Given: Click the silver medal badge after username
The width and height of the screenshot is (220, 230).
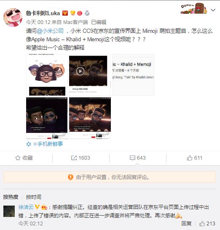Looking at the screenshot, I should tap(87, 13).
